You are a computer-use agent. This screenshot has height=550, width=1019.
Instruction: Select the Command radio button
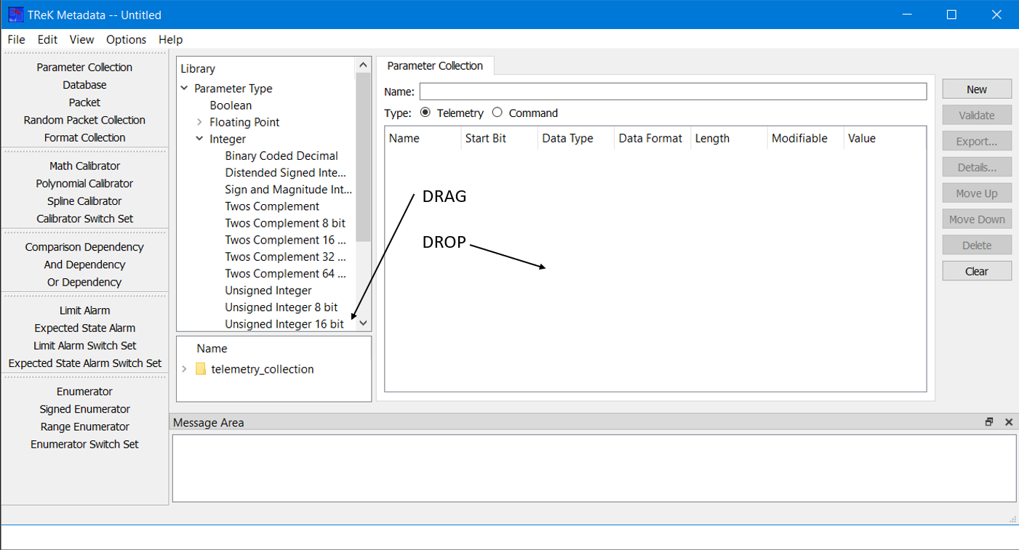click(x=497, y=113)
